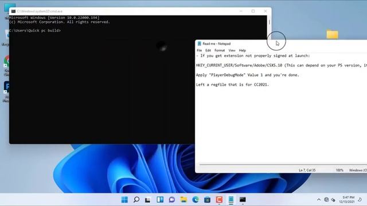This screenshot has width=367, height=206.
Task: Switch to the Notepad taskbar icon
Action: click(x=231, y=200)
